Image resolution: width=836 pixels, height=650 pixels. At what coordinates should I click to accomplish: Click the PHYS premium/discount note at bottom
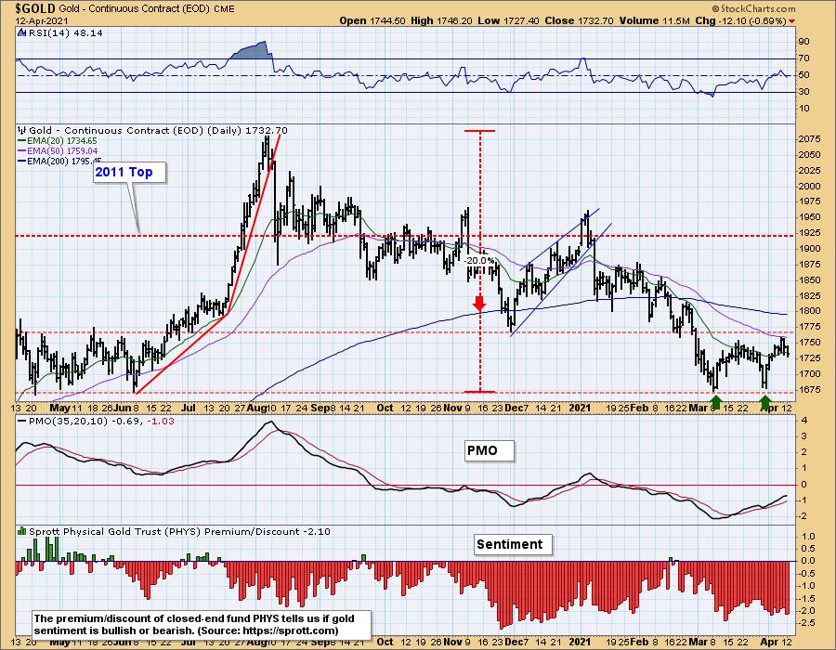pos(202,624)
